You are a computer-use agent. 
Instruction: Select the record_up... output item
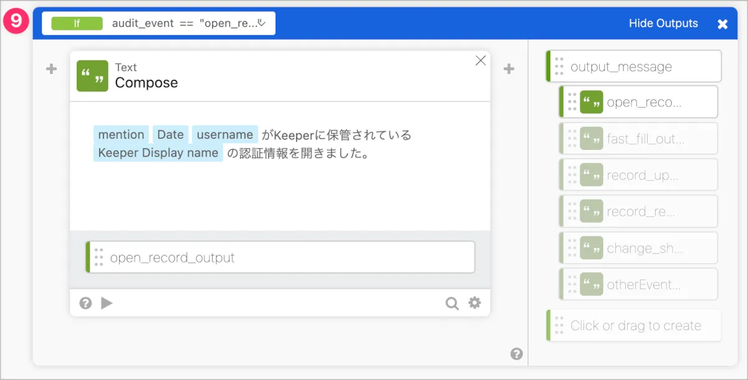(x=642, y=175)
